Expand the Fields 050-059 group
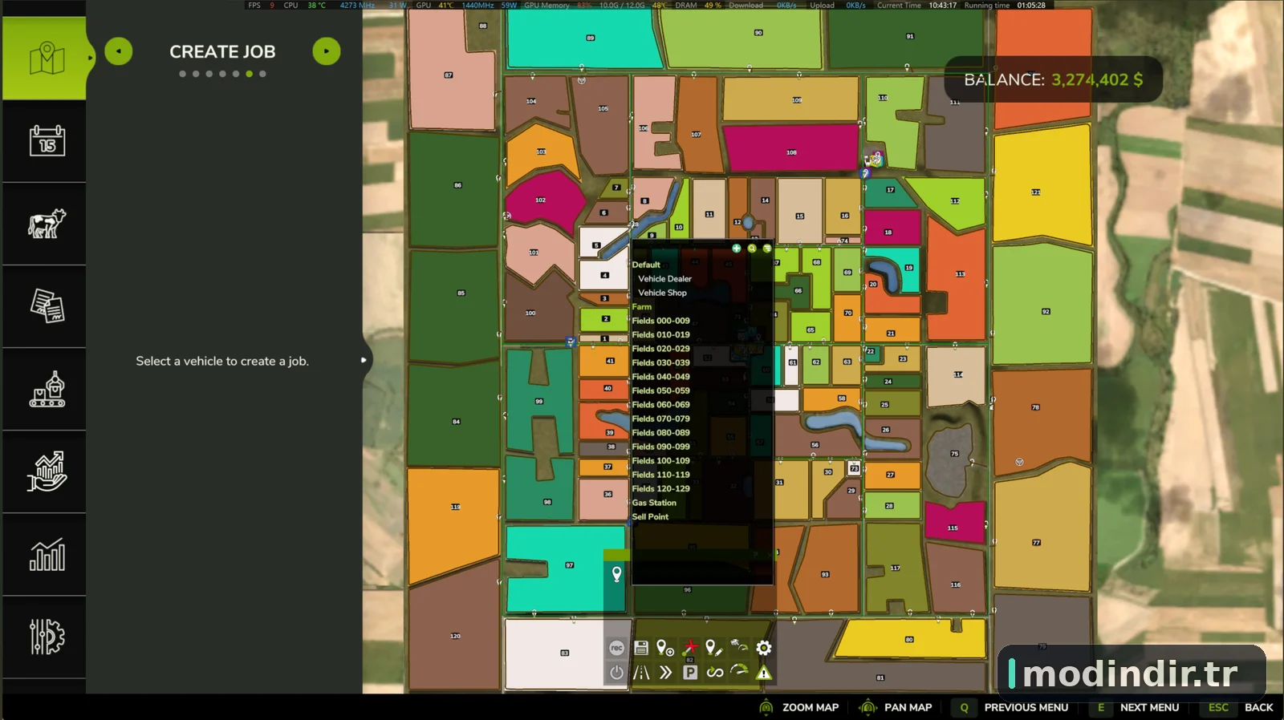 [660, 391]
